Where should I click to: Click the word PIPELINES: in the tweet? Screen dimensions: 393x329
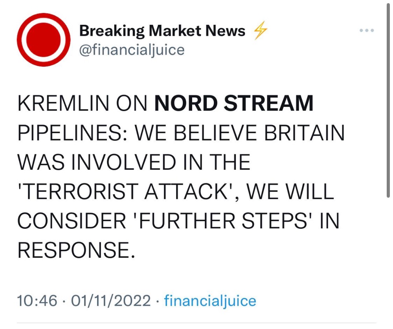point(72,132)
